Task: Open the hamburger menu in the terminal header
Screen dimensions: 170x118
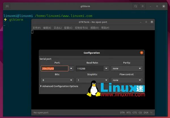Action: (143, 6)
